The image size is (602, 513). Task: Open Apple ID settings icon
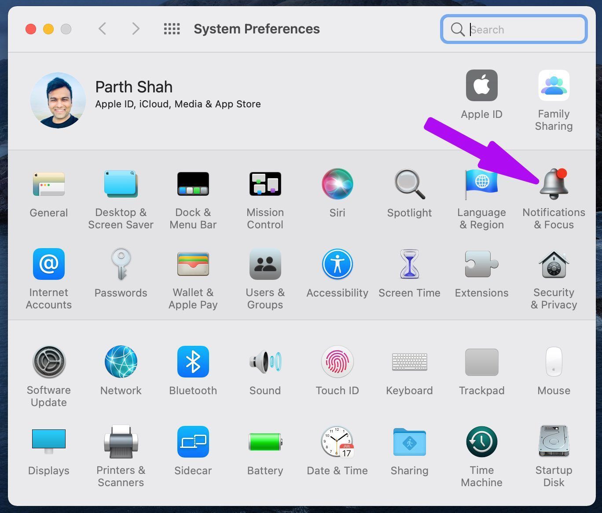point(482,85)
